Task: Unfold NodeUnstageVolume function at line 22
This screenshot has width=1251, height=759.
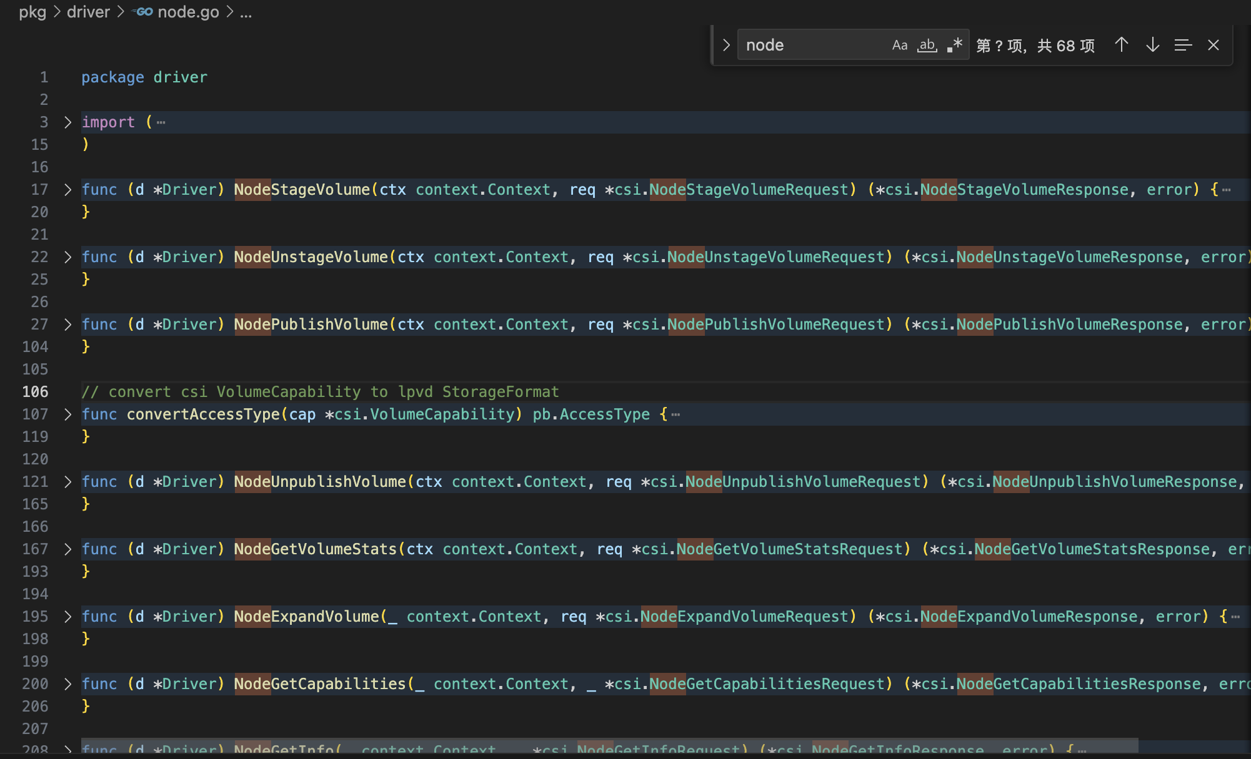Action: pyautogui.click(x=68, y=257)
